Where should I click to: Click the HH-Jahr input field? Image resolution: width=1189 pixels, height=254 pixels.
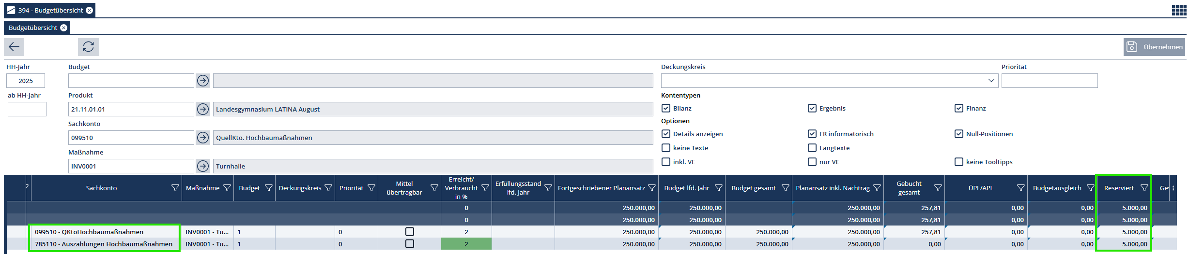coord(26,81)
